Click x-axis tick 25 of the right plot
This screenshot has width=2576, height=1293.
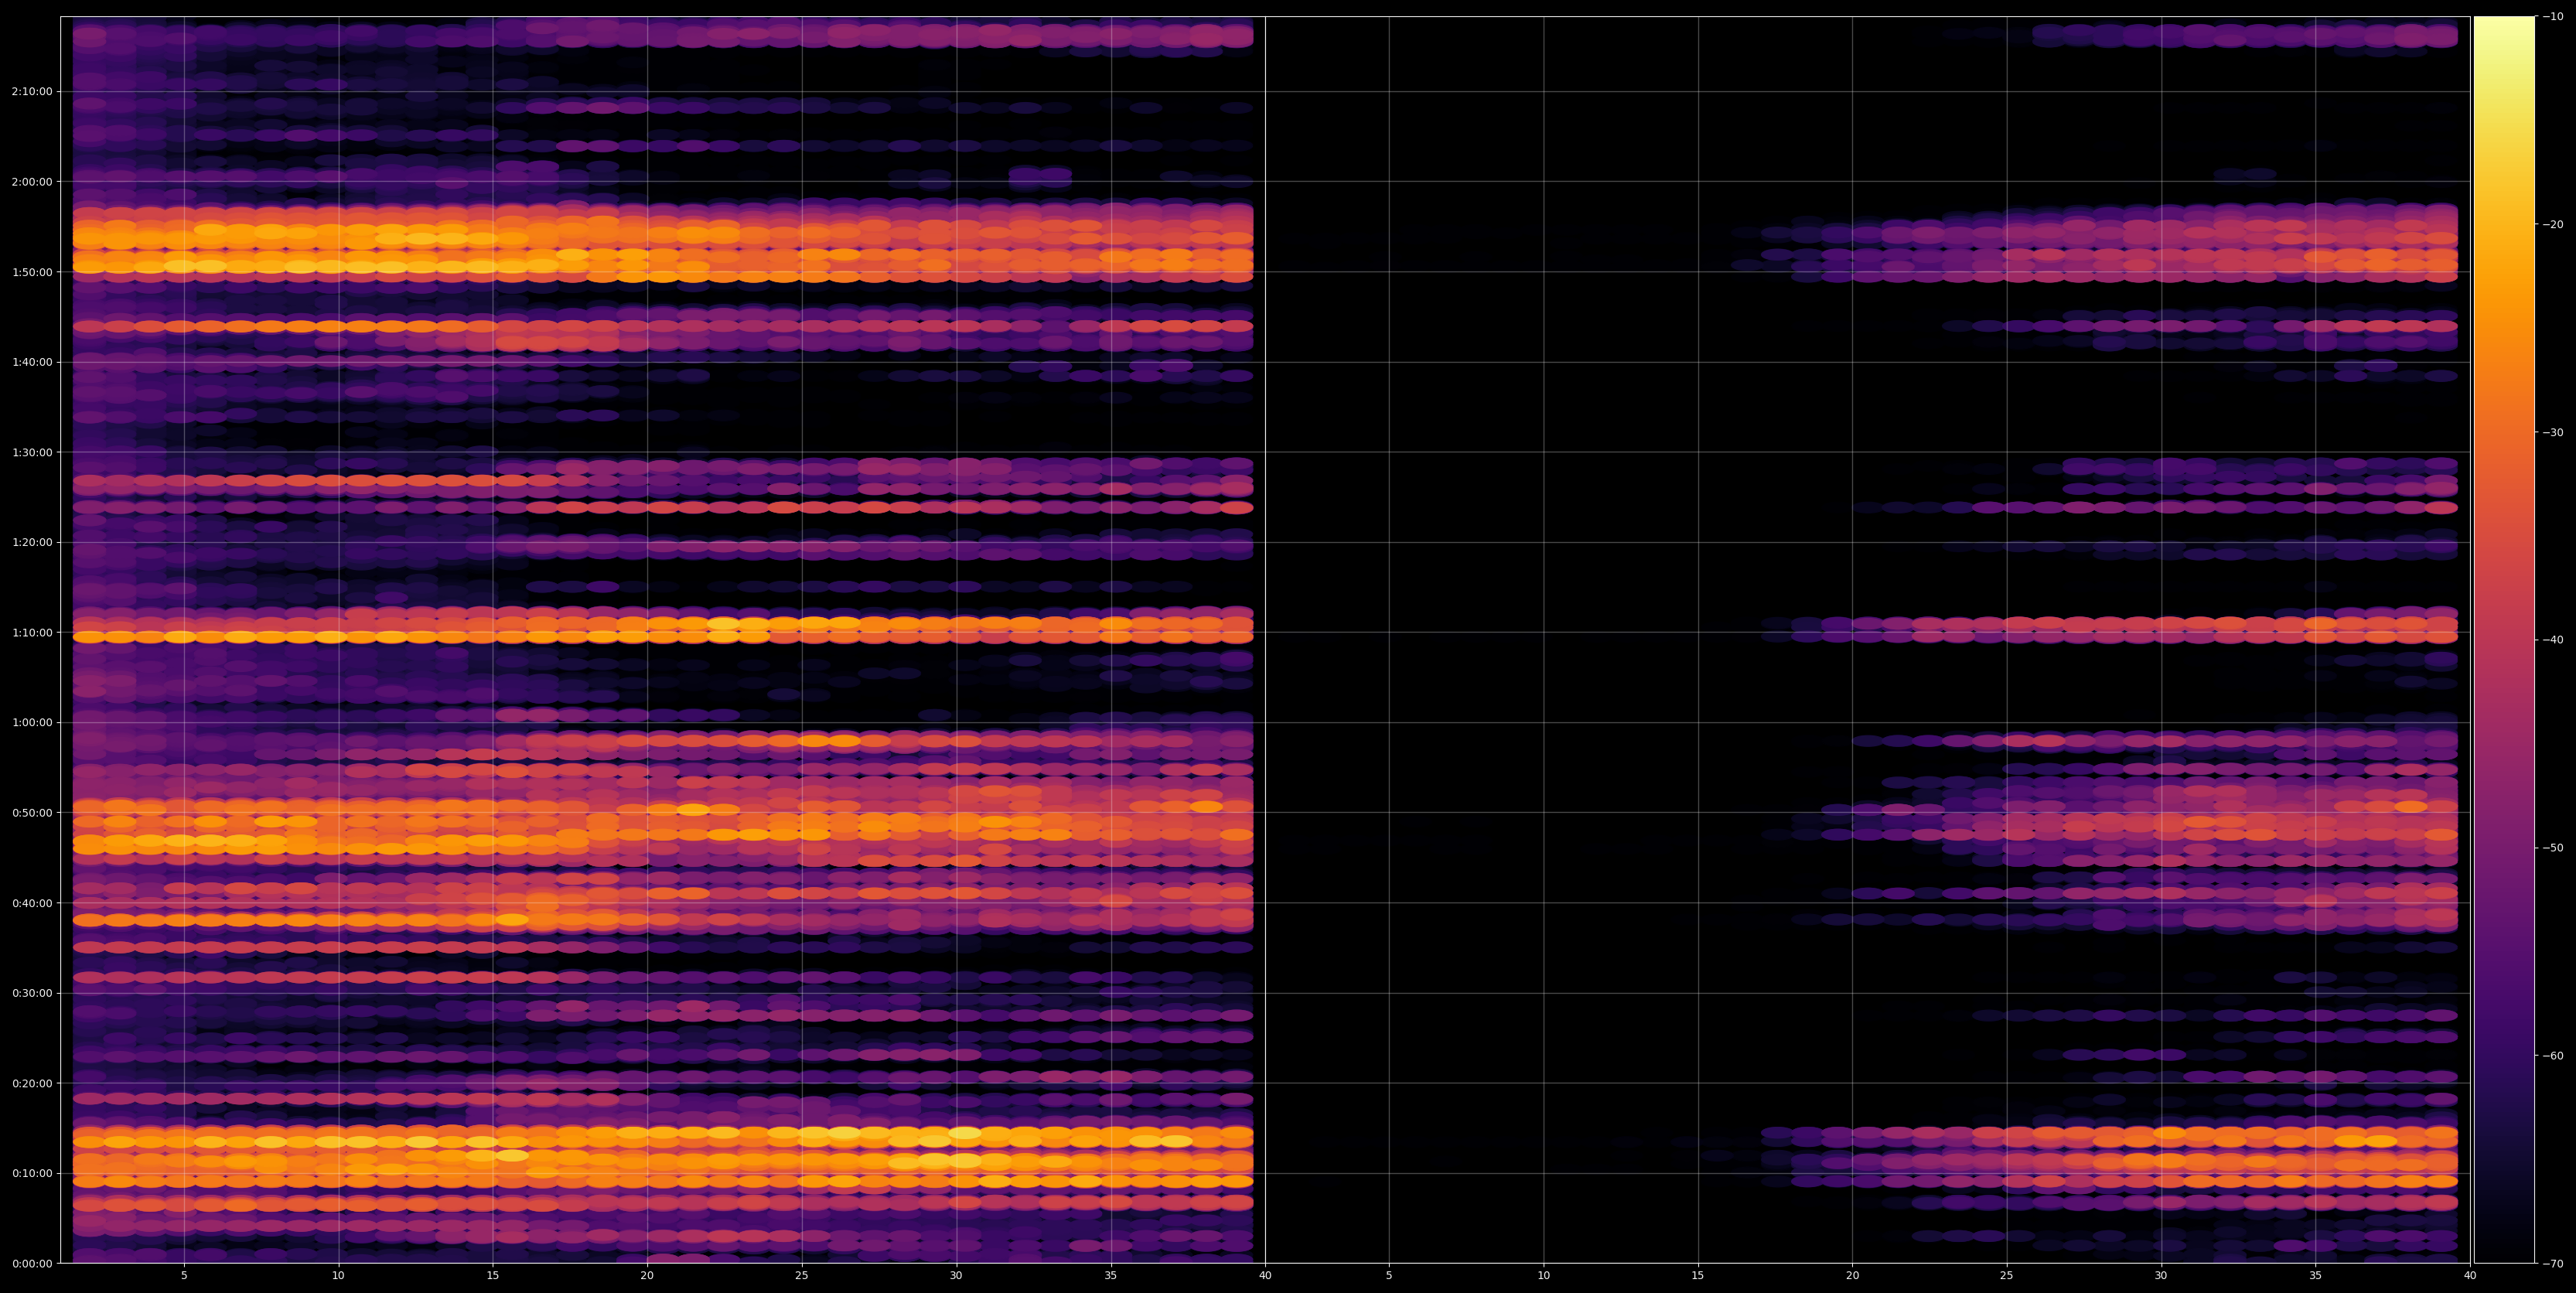(x=2007, y=1276)
